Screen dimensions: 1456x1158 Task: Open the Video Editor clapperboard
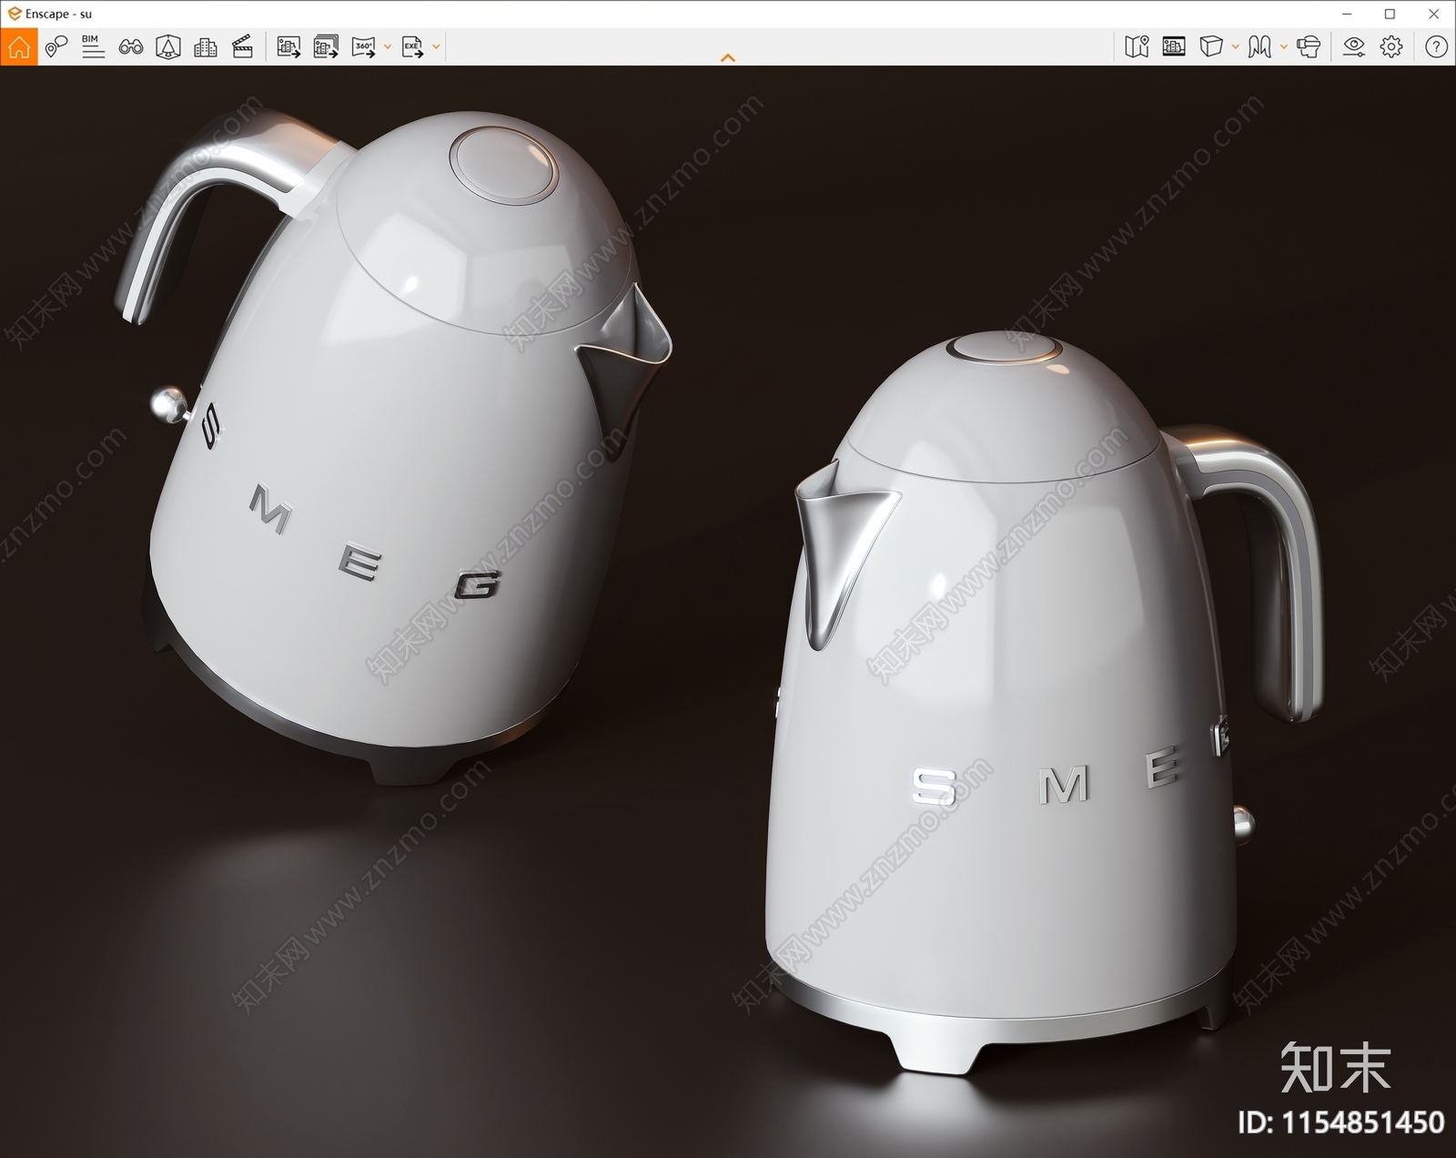click(243, 46)
